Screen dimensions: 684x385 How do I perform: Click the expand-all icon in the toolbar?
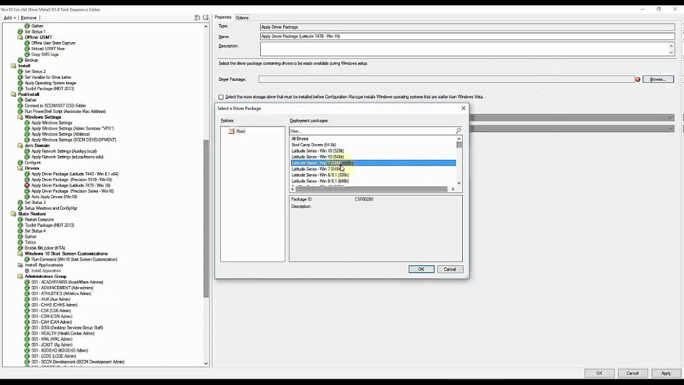(x=197, y=18)
